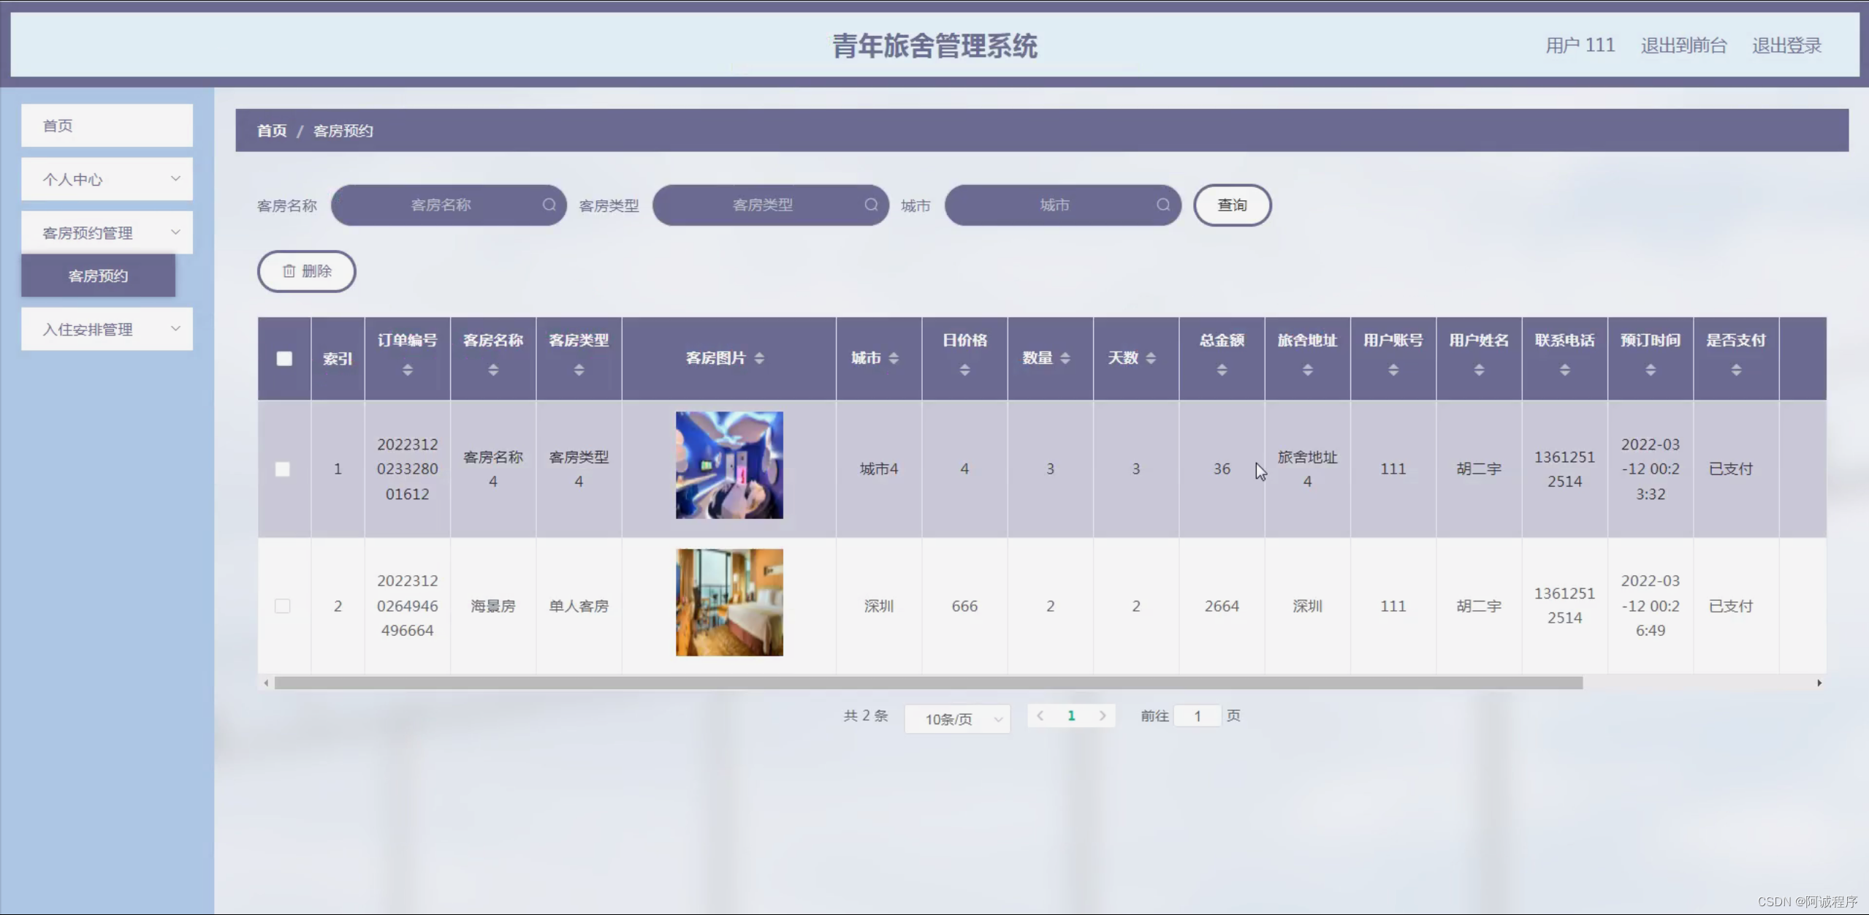Expand the 个人中心 sidebar menu
Viewport: 1869px width, 915px height.
(x=107, y=179)
